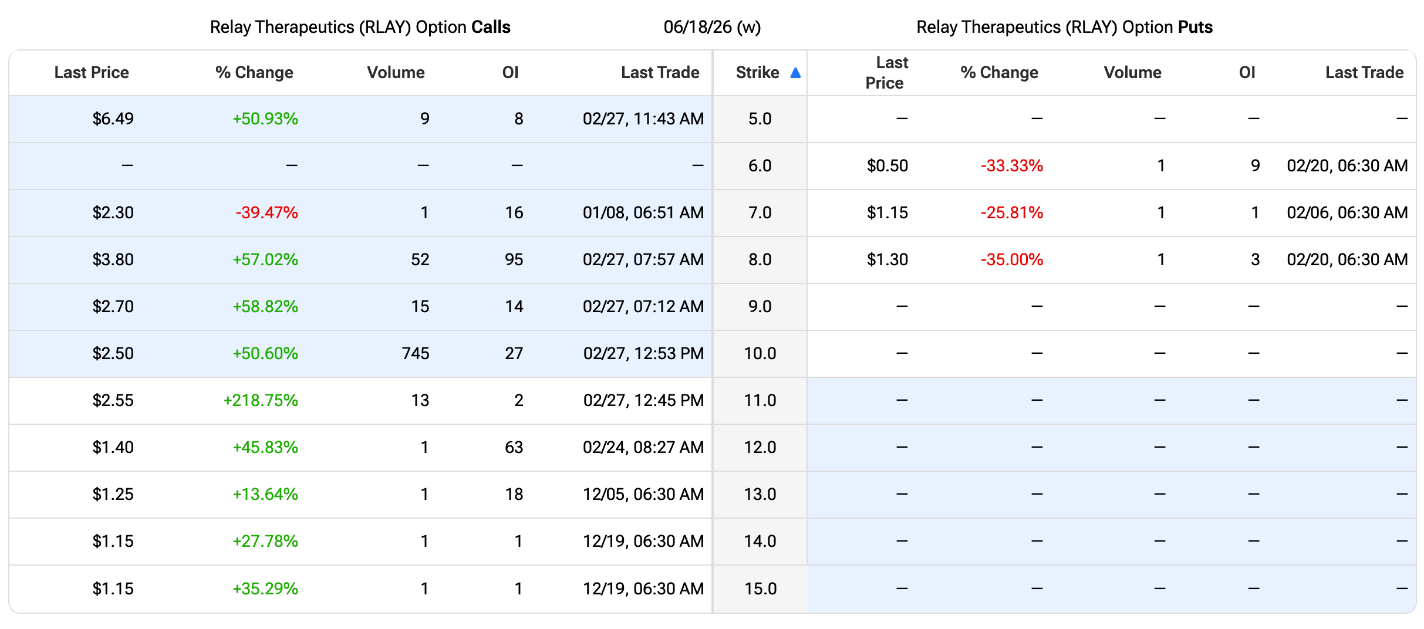
Task: Sort by the Strike column header
Action: (757, 73)
